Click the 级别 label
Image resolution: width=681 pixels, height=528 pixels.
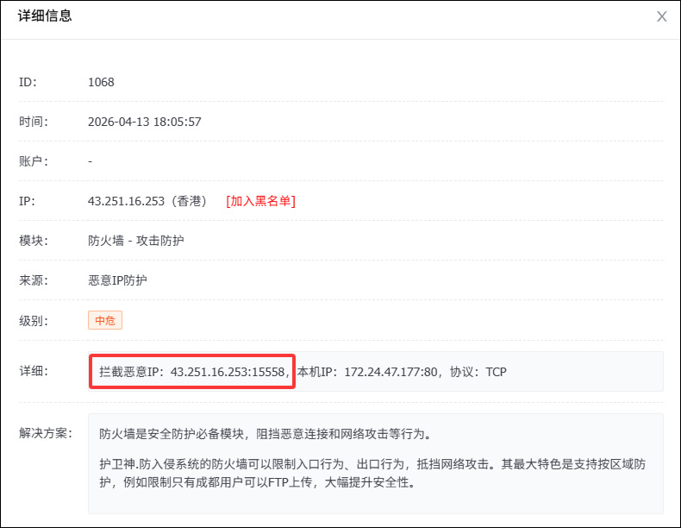pos(34,321)
